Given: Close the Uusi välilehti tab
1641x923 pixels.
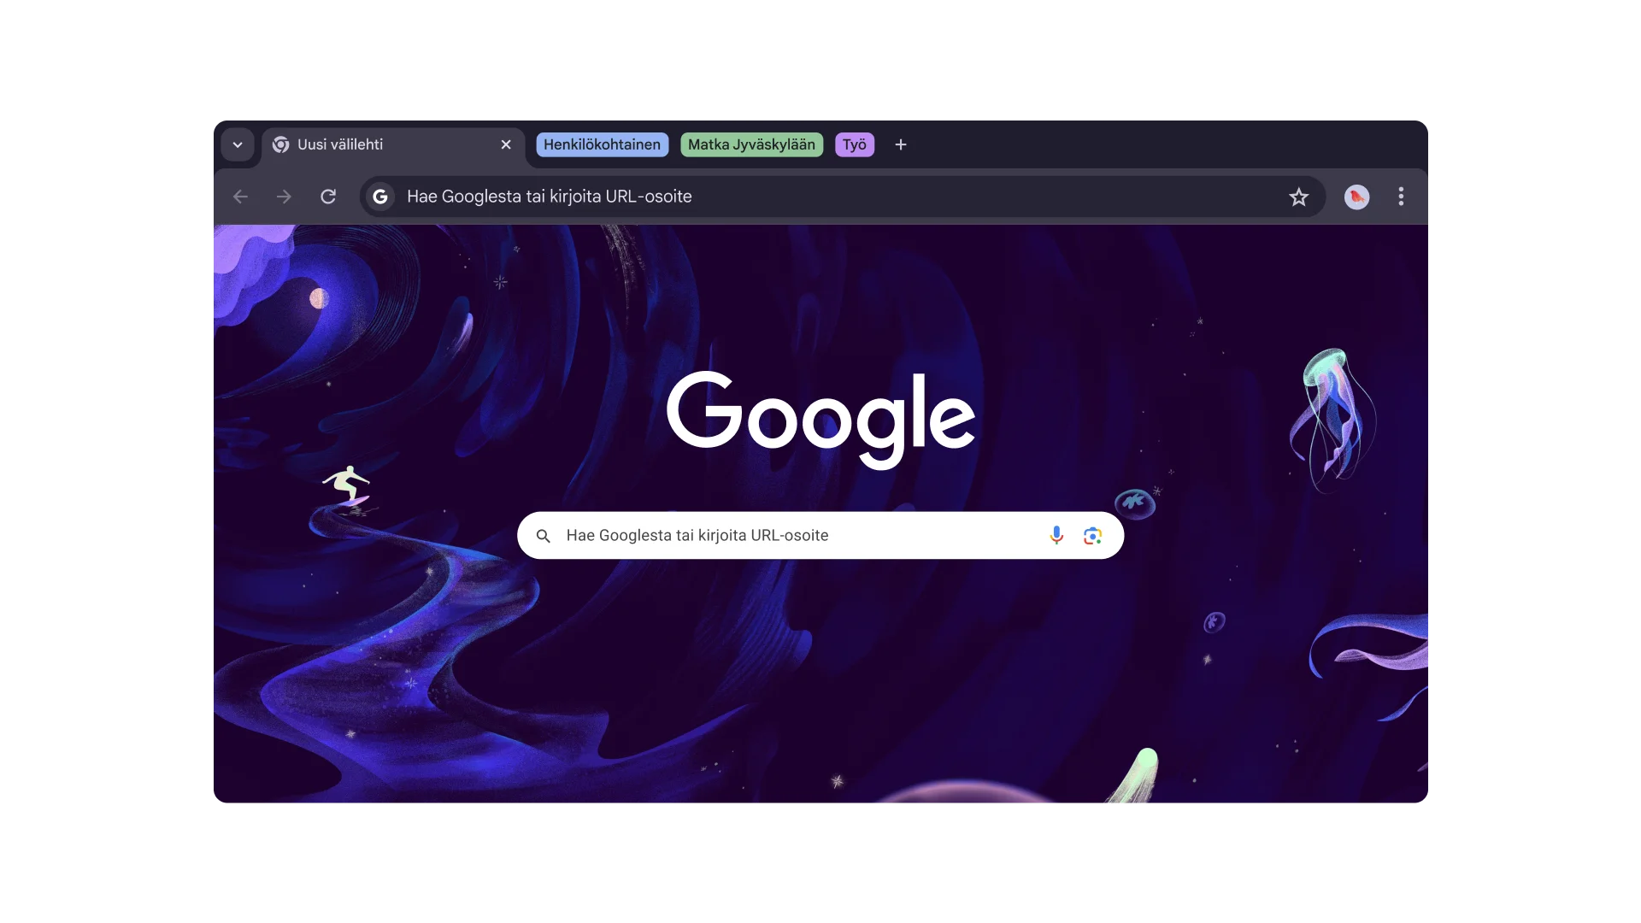Looking at the screenshot, I should (x=506, y=145).
